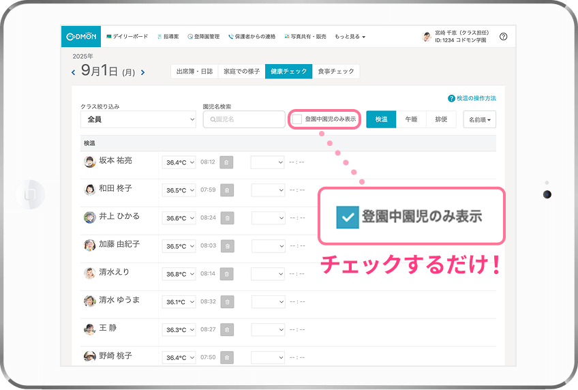This screenshot has width=578, height=390.
Task: Select the 排便 toggle button
Action: (x=441, y=119)
